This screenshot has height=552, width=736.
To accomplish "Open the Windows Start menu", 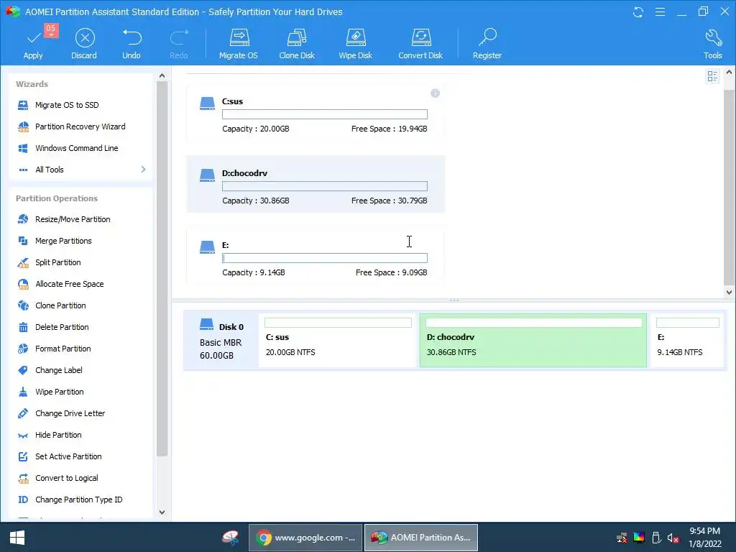I will coord(17,538).
